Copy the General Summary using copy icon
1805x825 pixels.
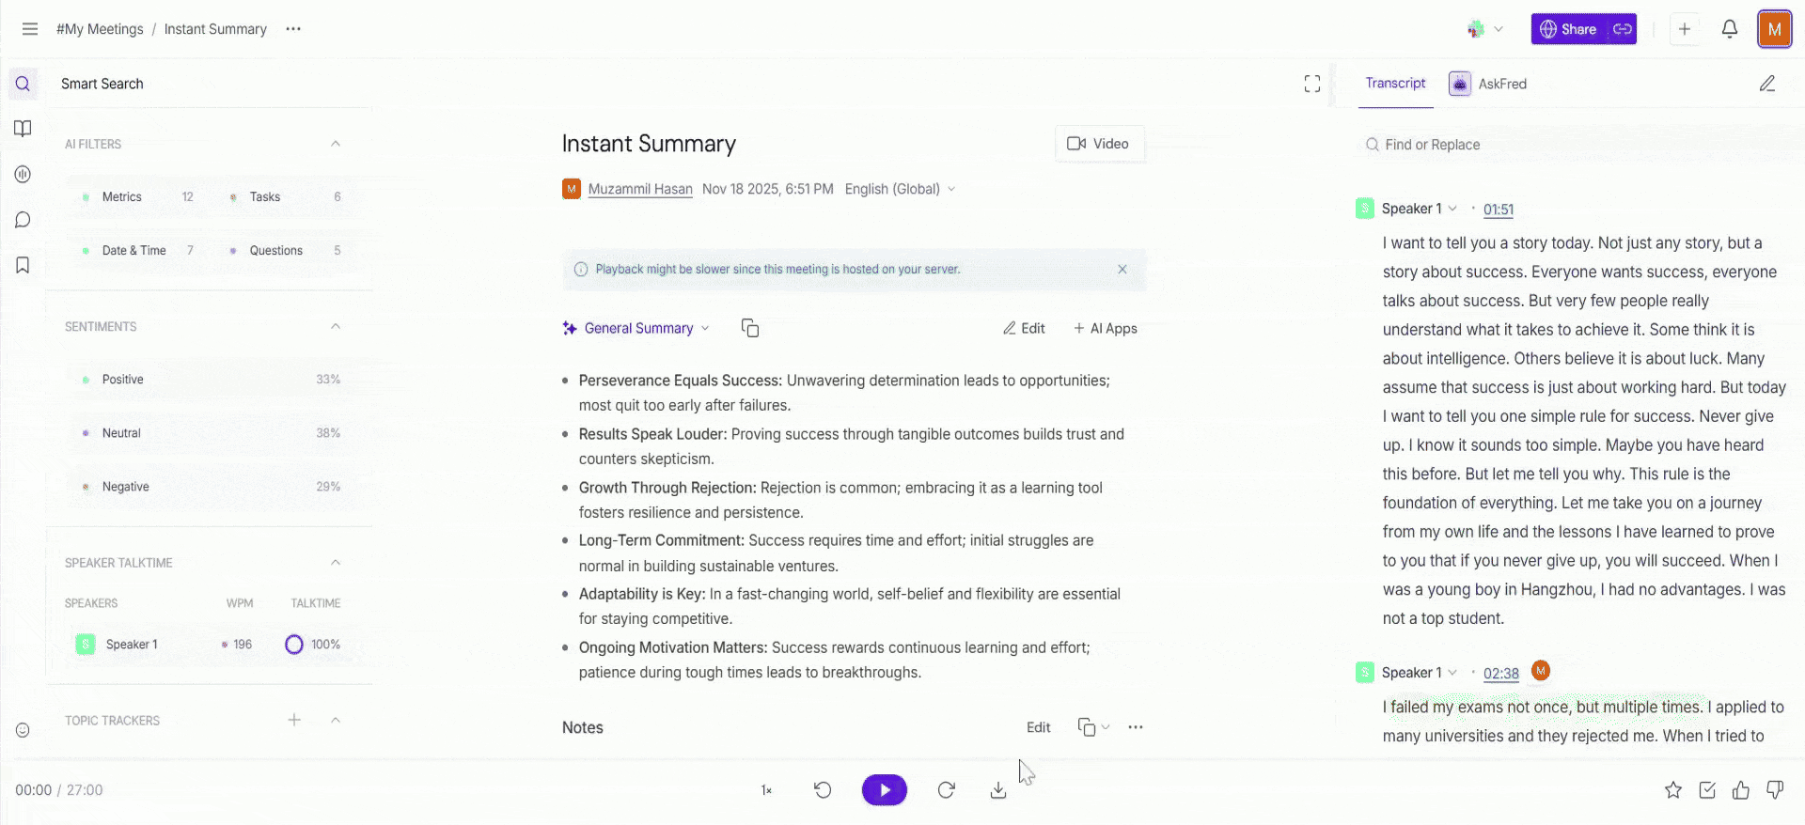click(750, 328)
